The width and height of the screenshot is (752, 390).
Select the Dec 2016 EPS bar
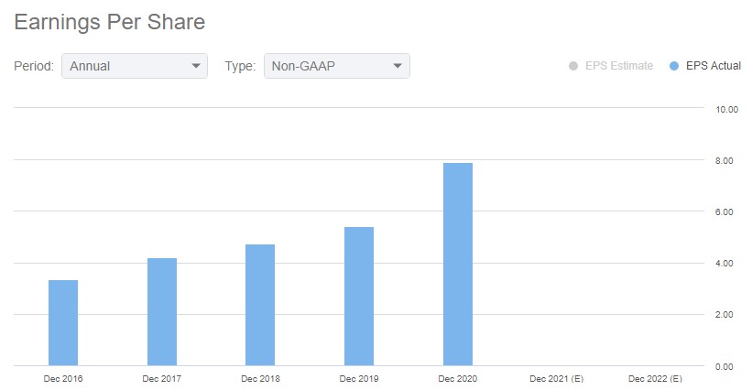tap(63, 323)
